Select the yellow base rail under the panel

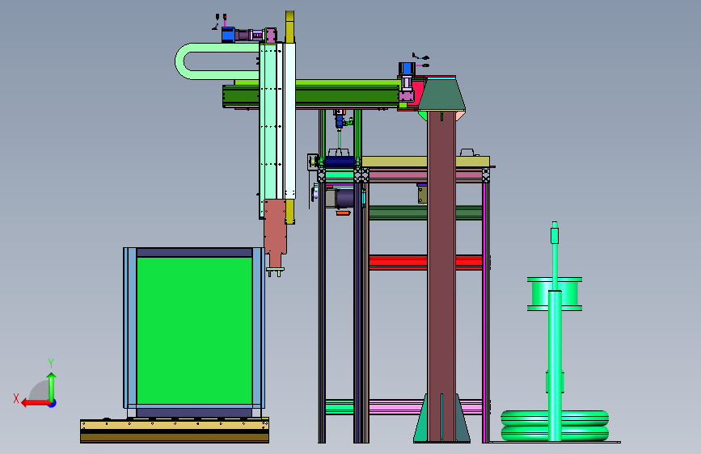(x=175, y=431)
